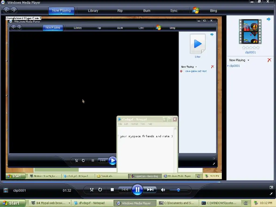Go back with the Back arrow button

[6, 10]
